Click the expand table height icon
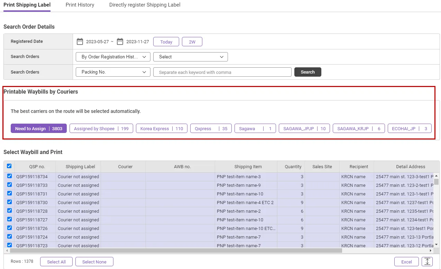Viewport: 441px width, 269px height. (427, 262)
